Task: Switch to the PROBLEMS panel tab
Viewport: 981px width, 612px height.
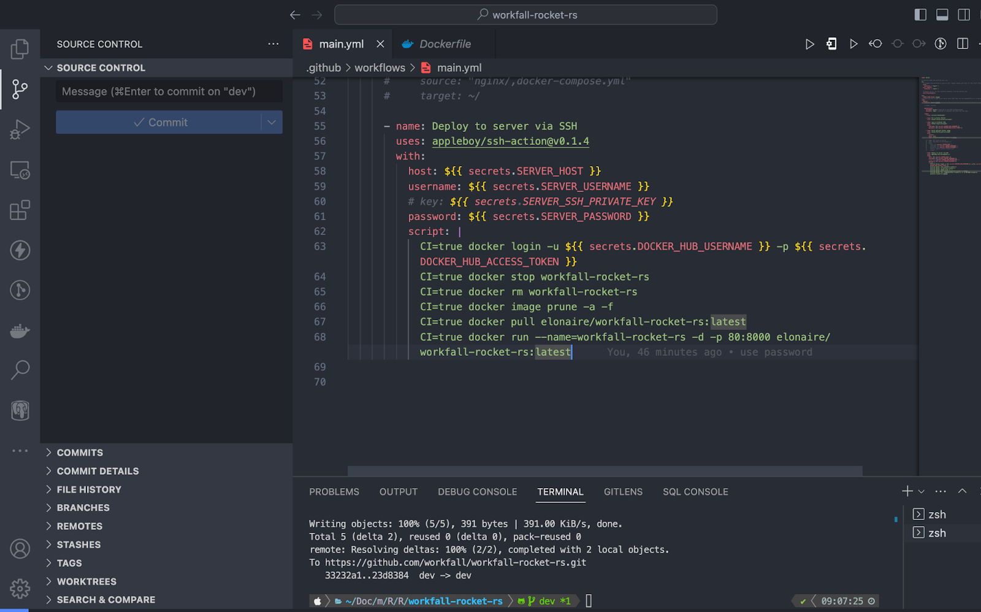Action: tap(334, 492)
